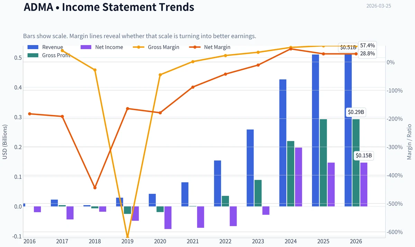Click the 2023 Revenue bar
This screenshot has height=247, width=415.
(x=250, y=168)
